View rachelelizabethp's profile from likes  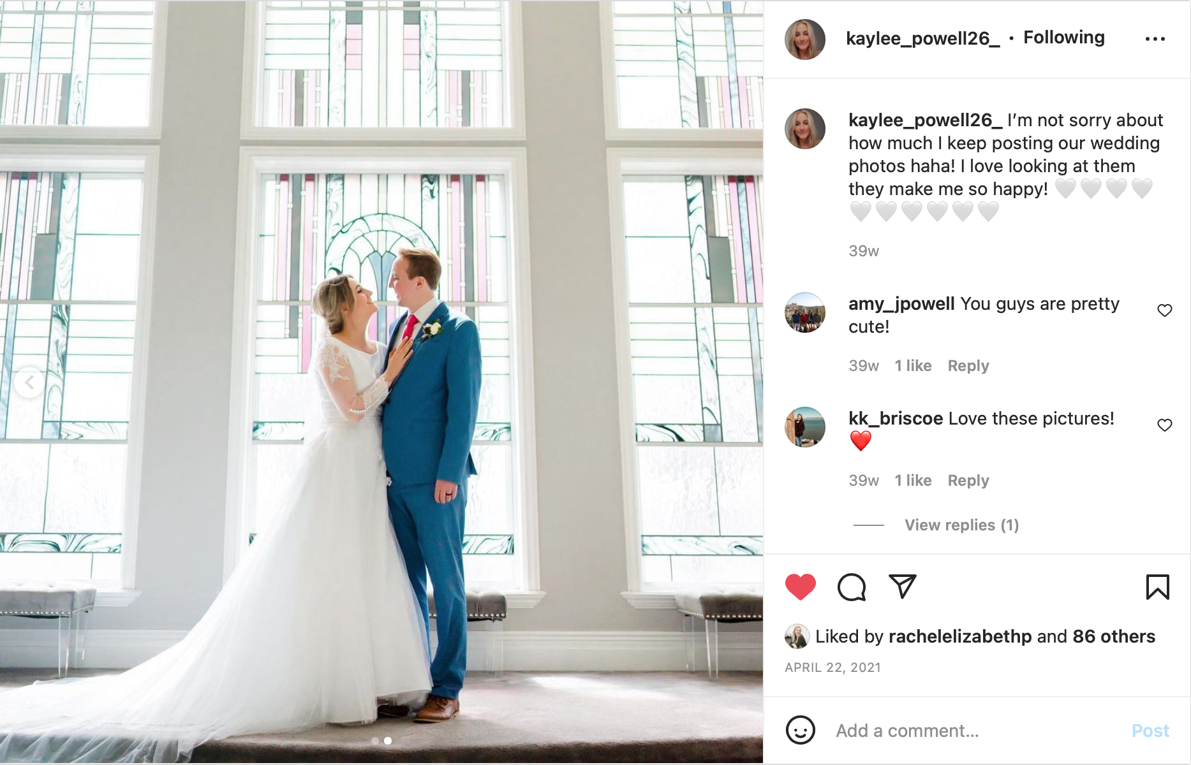click(x=959, y=636)
